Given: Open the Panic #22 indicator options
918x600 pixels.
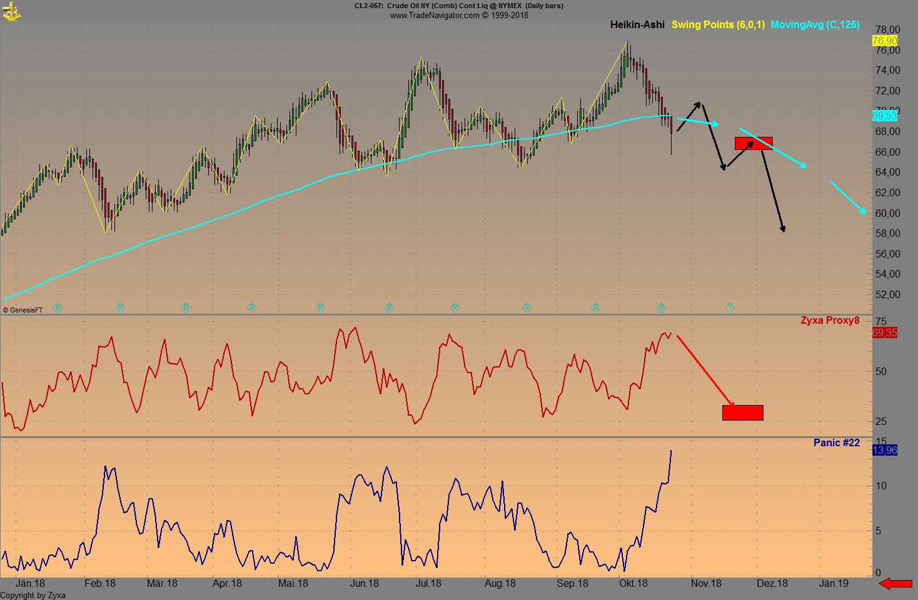Looking at the screenshot, I should click(x=836, y=442).
